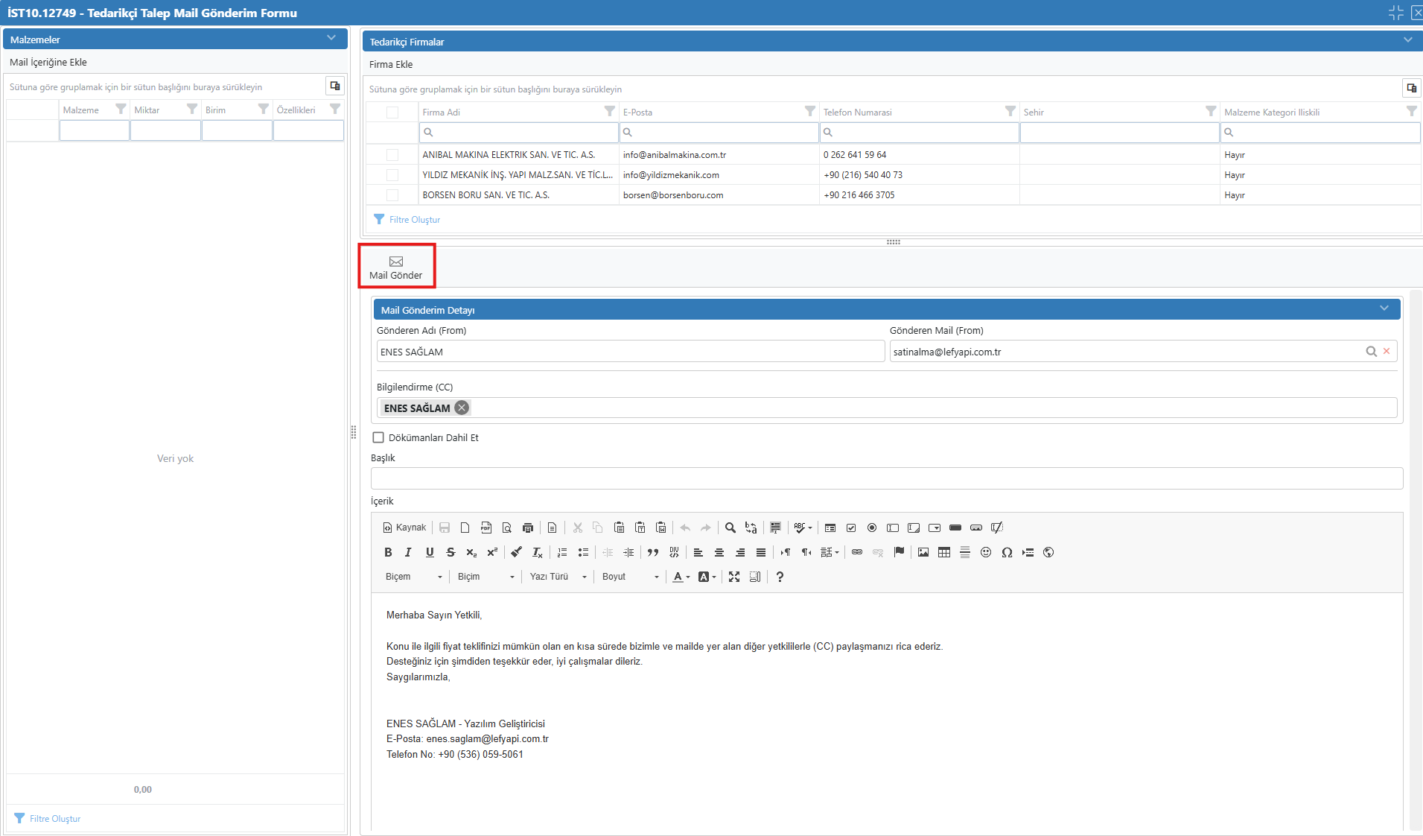Click the insert image icon

click(x=923, y=552)
